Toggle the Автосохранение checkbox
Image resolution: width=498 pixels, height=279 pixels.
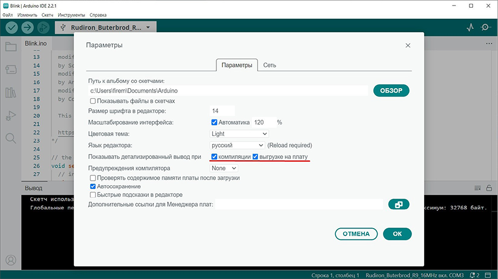[x=93, y=186]
